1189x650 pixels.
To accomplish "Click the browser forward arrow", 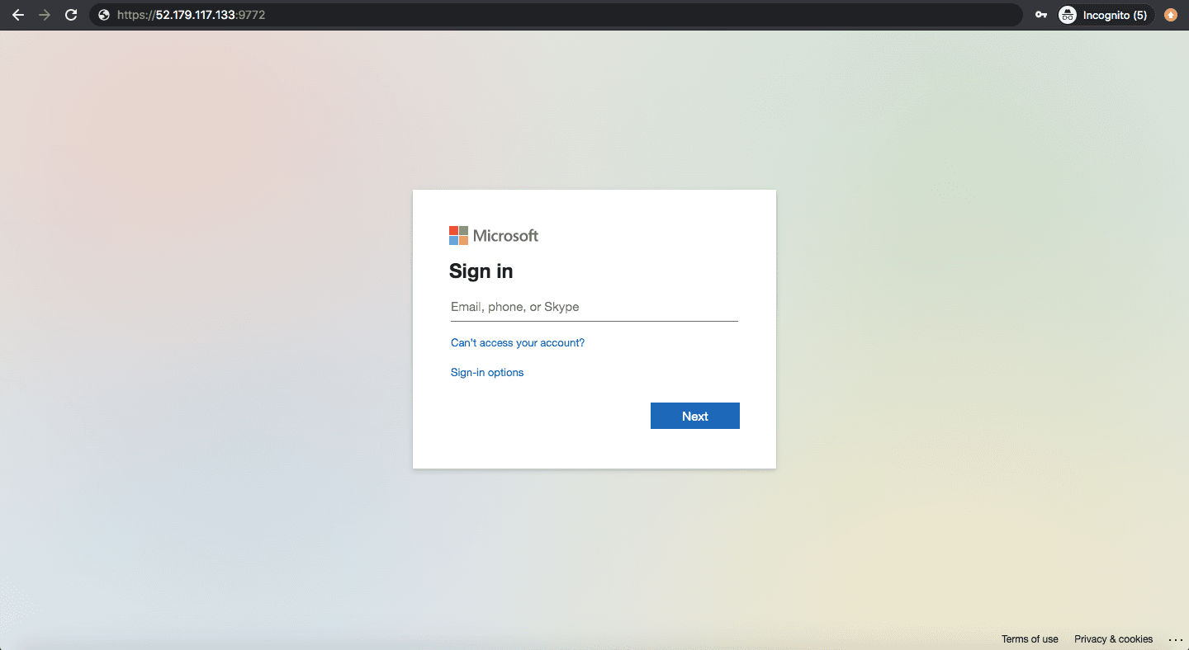I will click(x=45, y=15).
